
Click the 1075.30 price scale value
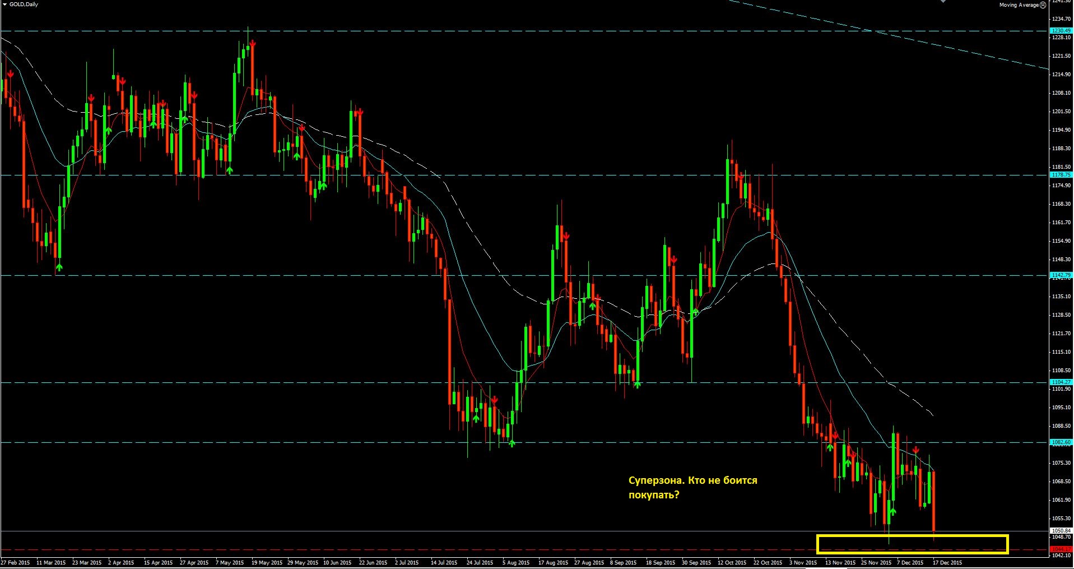(1062, 463)
